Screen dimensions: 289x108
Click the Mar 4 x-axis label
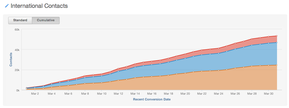click(x=51, y=94)
